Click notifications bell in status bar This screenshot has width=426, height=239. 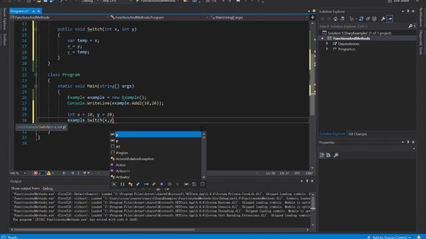point(419,237)
